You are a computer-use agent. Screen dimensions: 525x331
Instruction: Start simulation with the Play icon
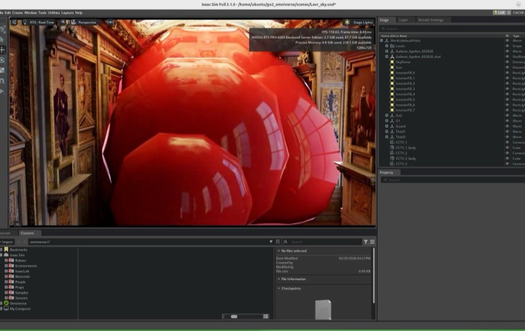point(2,91)
